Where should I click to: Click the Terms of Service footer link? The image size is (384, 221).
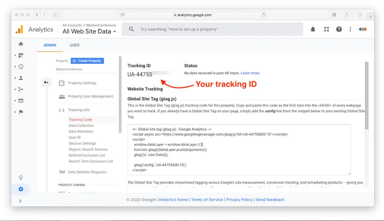(207, 200)
